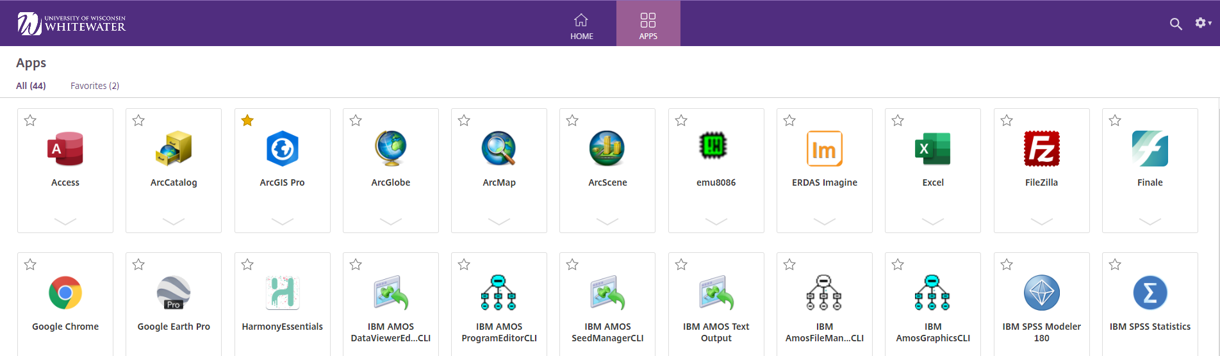This screenshot has height=356, width=1220.
Task: Launch the IBM AMOS ProgramEditorCLI icon
Action: (x=499, y=293)
